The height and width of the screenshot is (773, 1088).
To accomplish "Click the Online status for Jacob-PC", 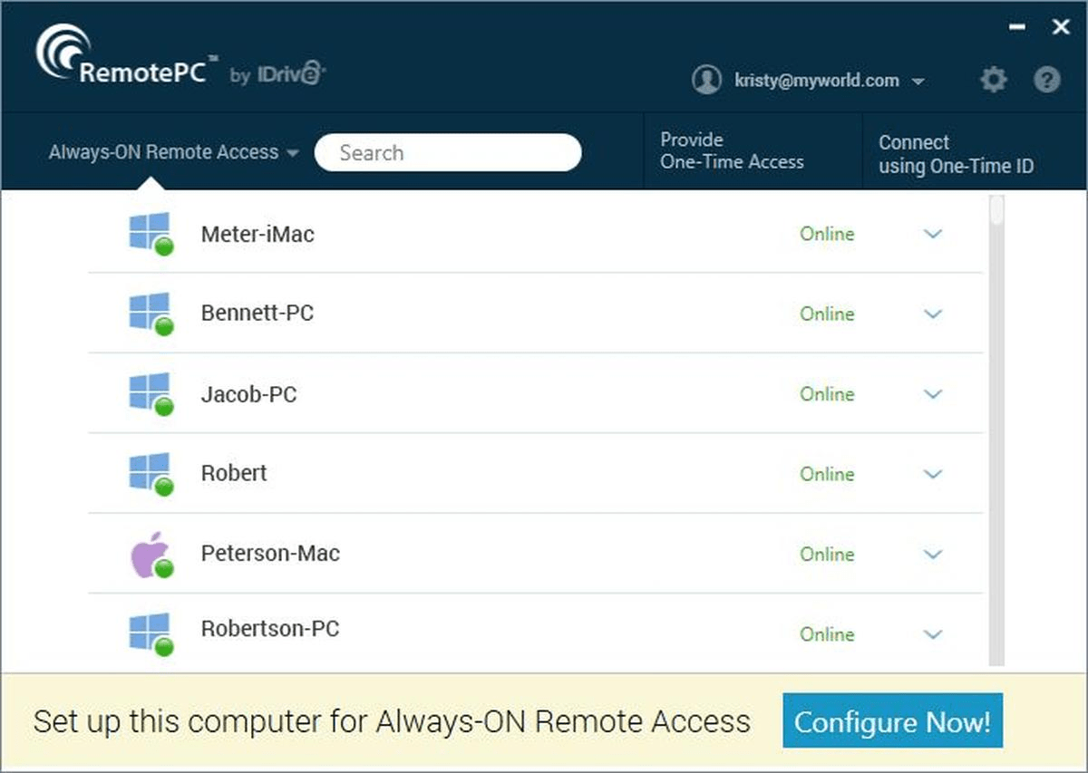I will pyautogui.click(x=826, y=394).
